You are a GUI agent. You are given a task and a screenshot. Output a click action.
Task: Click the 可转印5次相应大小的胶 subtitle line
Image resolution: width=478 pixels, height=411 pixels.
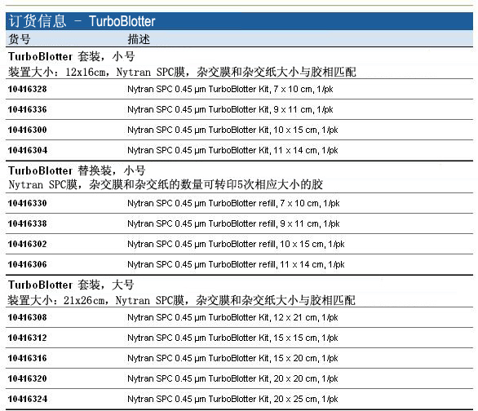(166, 184)
